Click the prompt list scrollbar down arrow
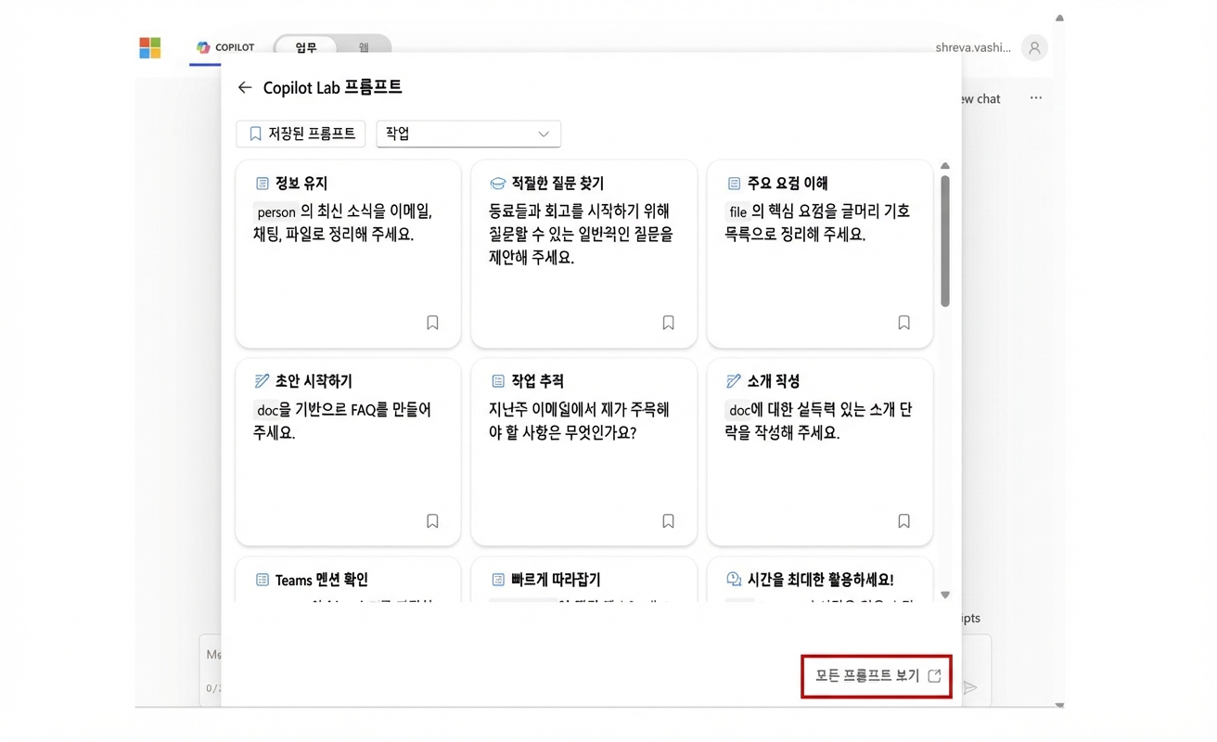1217x742 pixels. pos(945,595)
